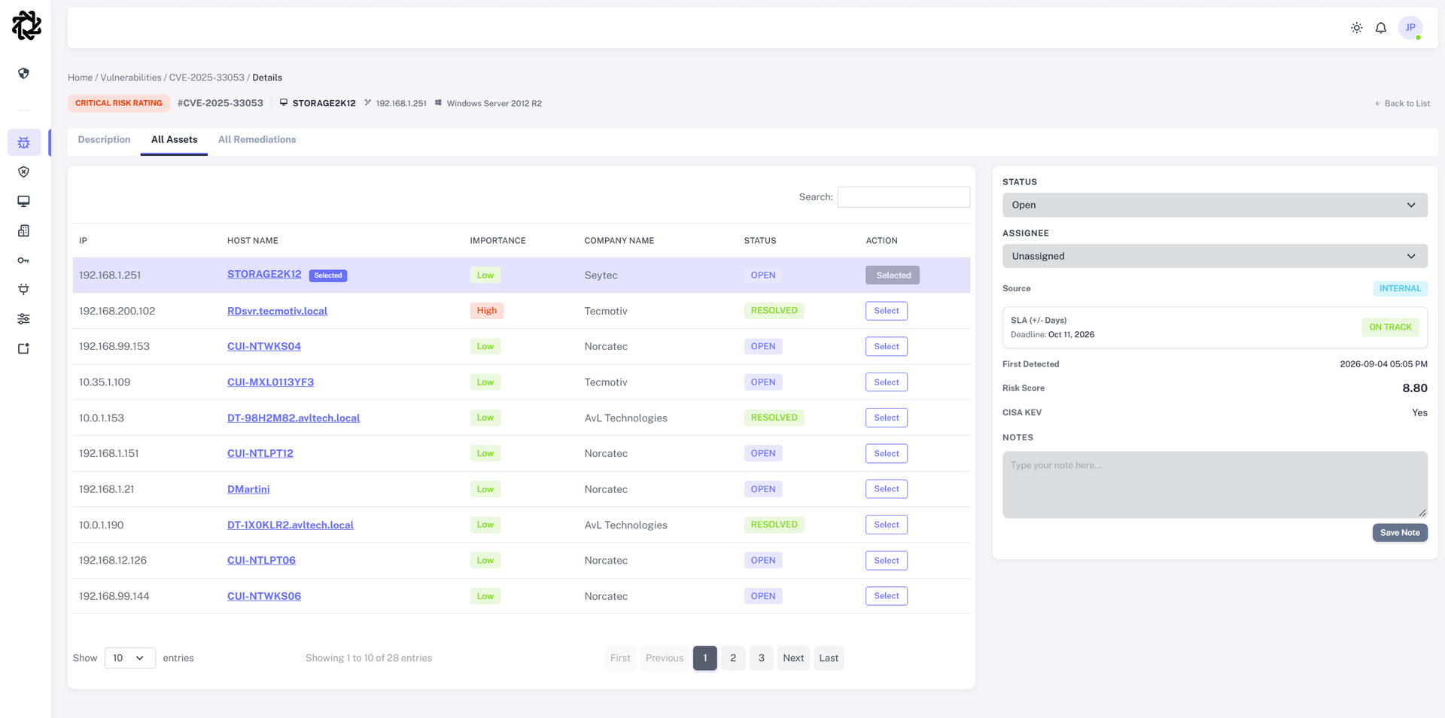
Task: Switch to the Description tab
Action: pyautogui.click(x=104, y=140)
